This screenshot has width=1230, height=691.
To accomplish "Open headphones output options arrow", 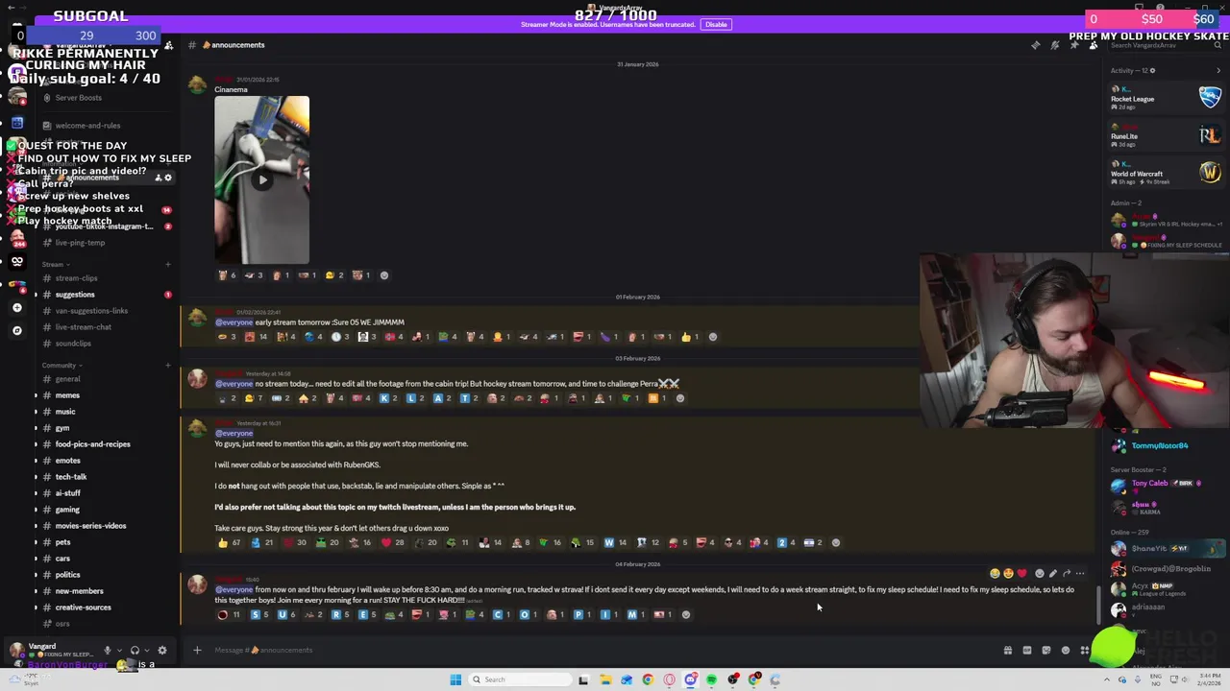I will pos(146,650).
